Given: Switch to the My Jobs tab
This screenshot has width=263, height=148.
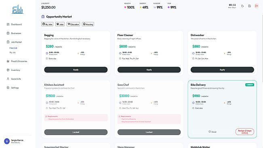Looking at the screenshot, I should click(x=47, y=24).
